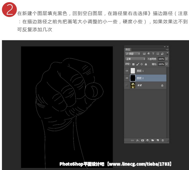The width and height of the screenshot is (189, 170).
Task: Lock layer position with move icon
Action: click(142, 64)
